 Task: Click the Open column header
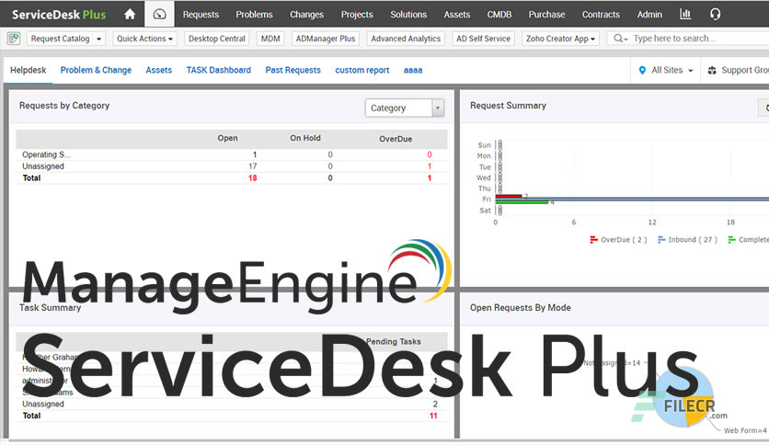pos(227,138)
